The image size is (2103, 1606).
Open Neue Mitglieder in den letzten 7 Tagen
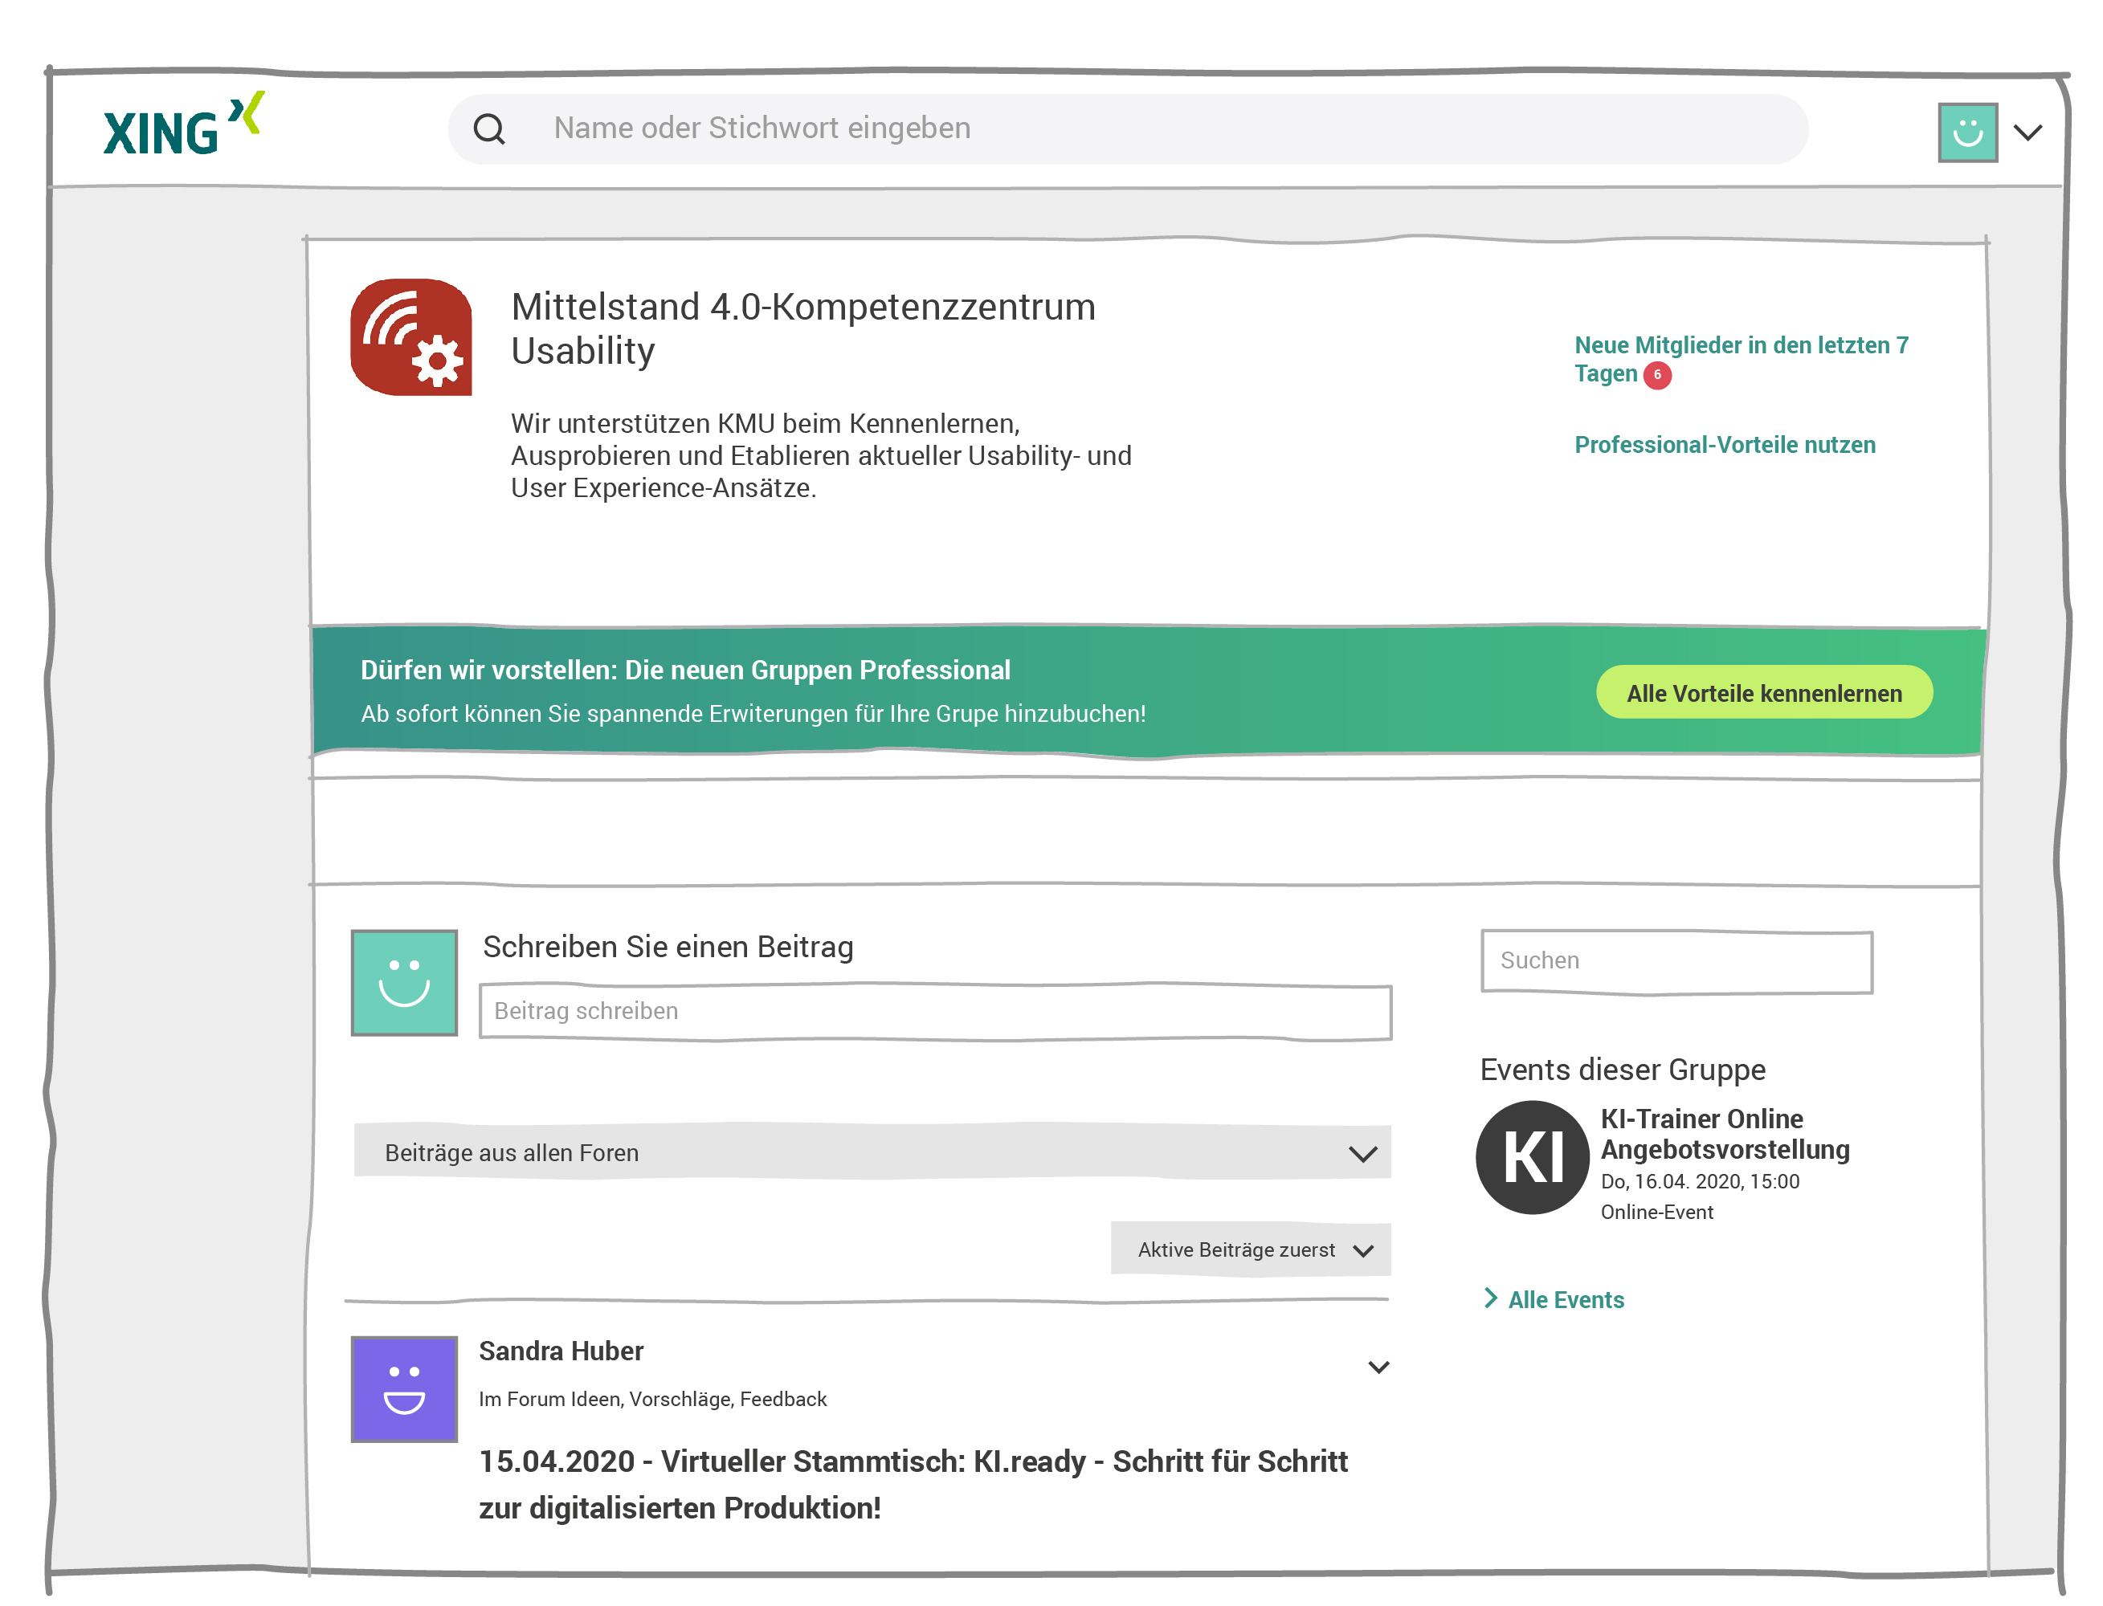1740,346
